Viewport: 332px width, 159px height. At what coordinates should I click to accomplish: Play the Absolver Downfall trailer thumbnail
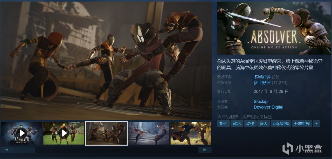click(x=22, y=133)
